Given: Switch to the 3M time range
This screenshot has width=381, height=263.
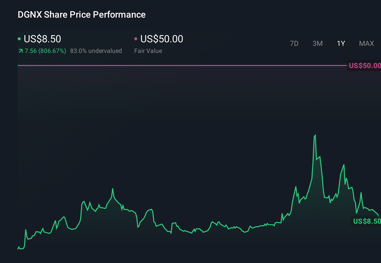Looking at the screenshot, I should click(x=317, y=43).
